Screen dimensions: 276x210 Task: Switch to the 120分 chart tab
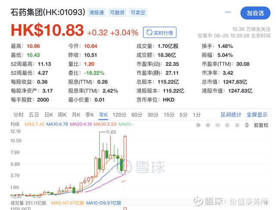tap(119, 115)
